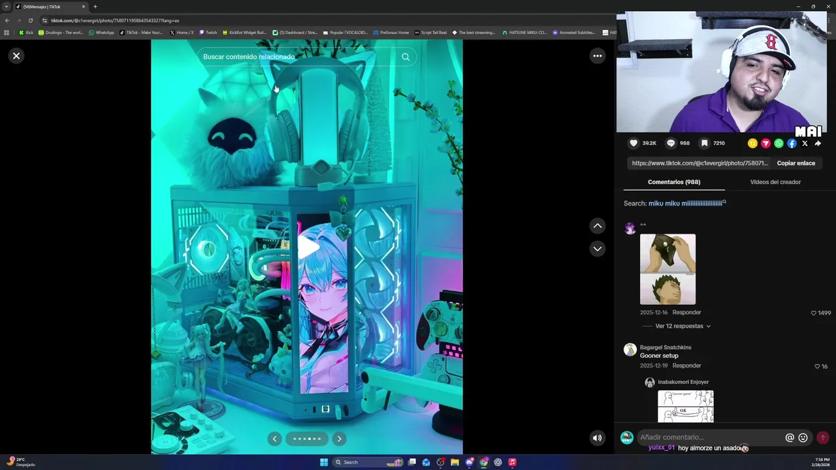Open the emoji picker in comment box

[x=803, y=437]
